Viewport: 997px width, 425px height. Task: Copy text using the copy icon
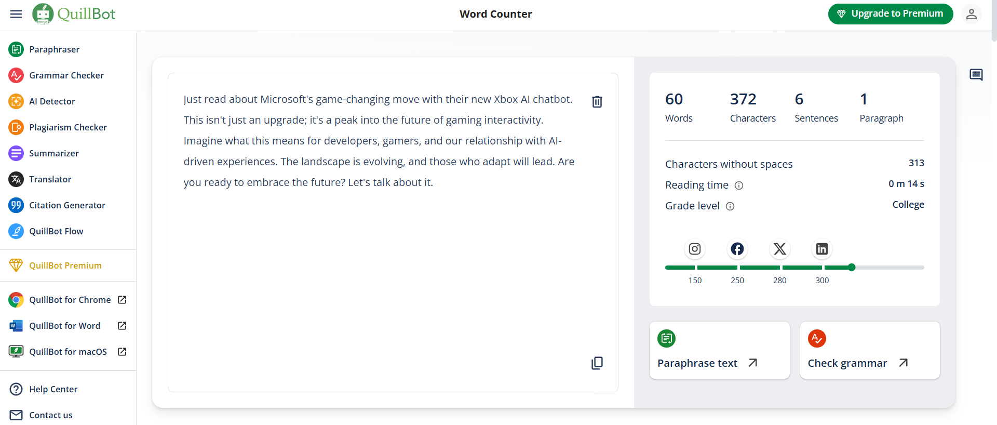pos(597,363)
